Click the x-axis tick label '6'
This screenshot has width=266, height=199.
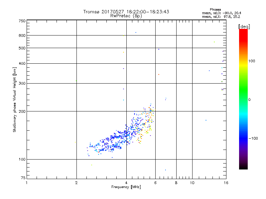click(x=155, y=183)
